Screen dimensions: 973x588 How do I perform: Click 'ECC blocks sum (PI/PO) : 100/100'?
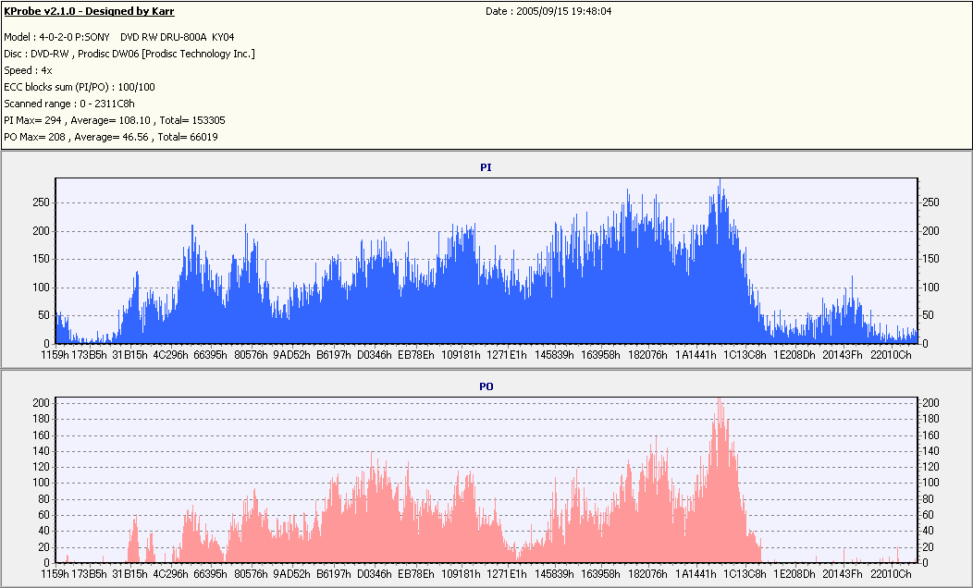pos(80,88)
